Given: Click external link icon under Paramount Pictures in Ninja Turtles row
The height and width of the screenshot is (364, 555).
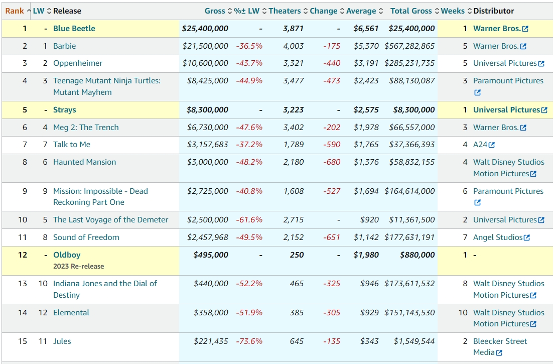Looking at the screenshot, I should tap(478, 92).
